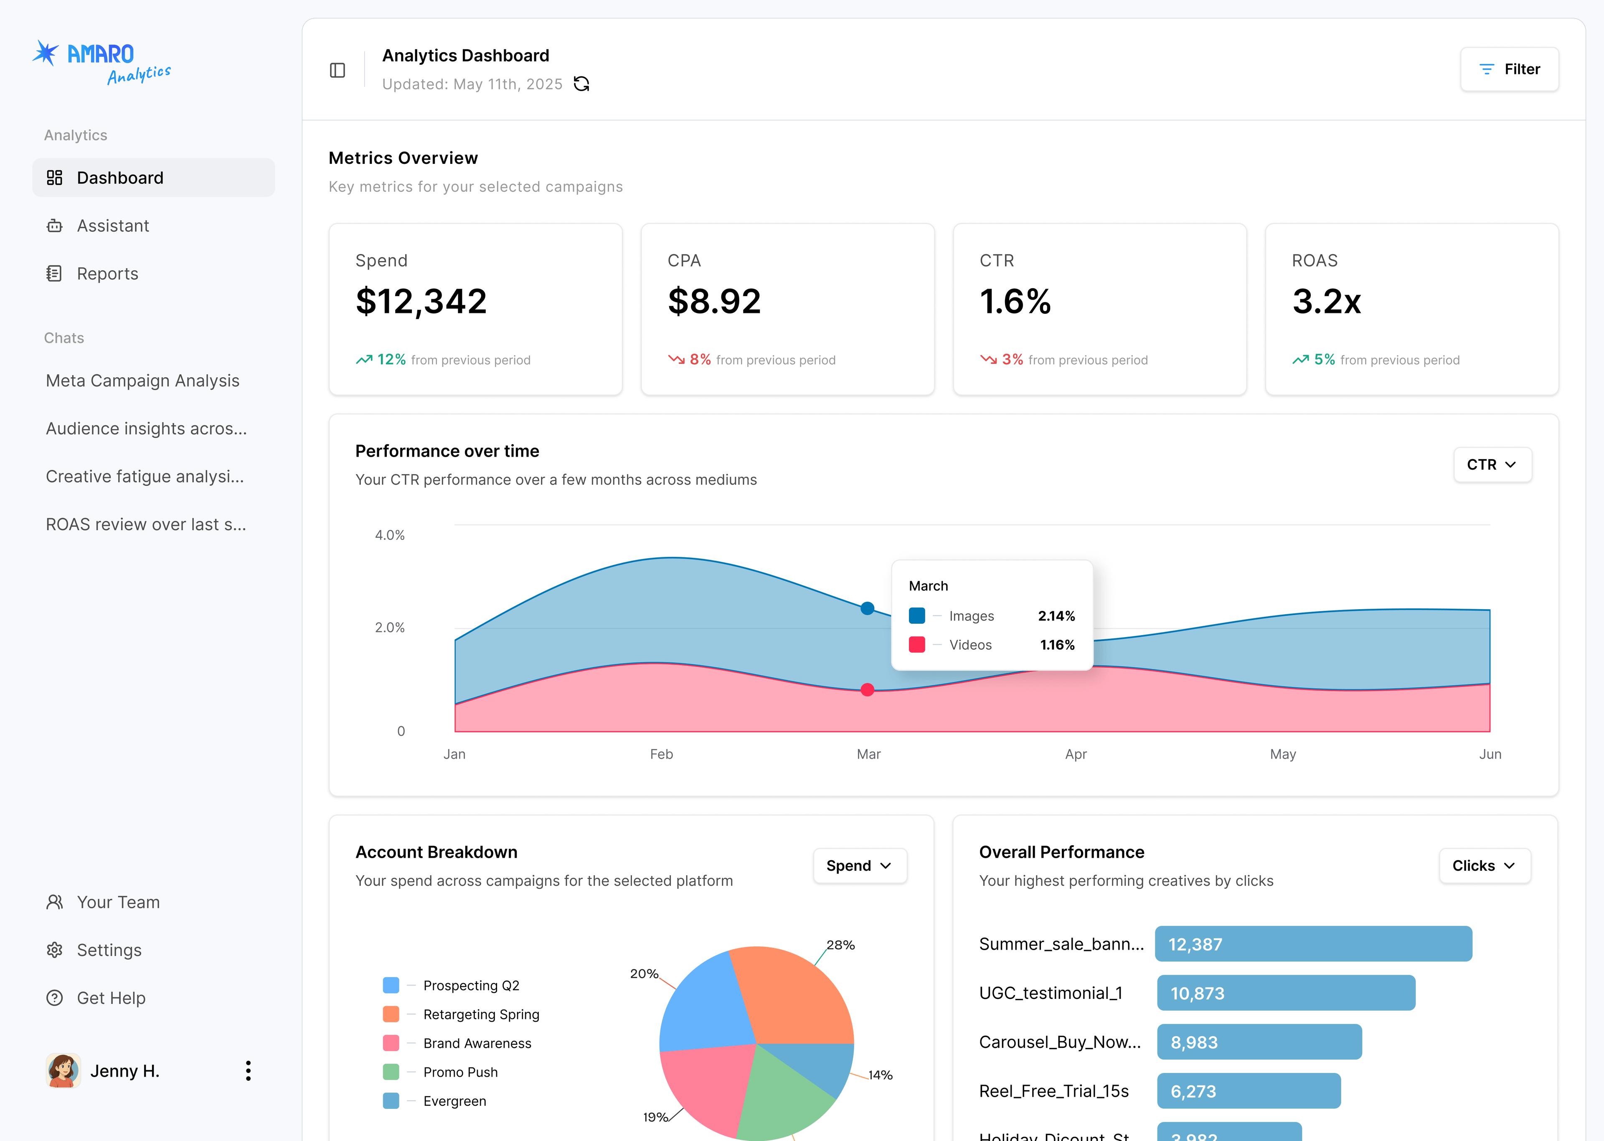Click the 'Performance over time' heading
This screenshot has width=1604, height=1141.
(447, 451)
